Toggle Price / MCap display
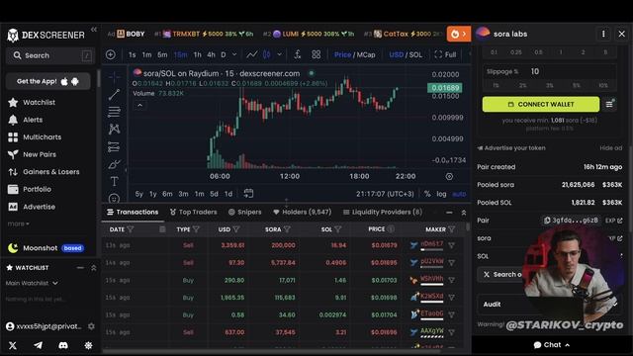The width and height of the screenshot is (633, 356). [354, 55]
